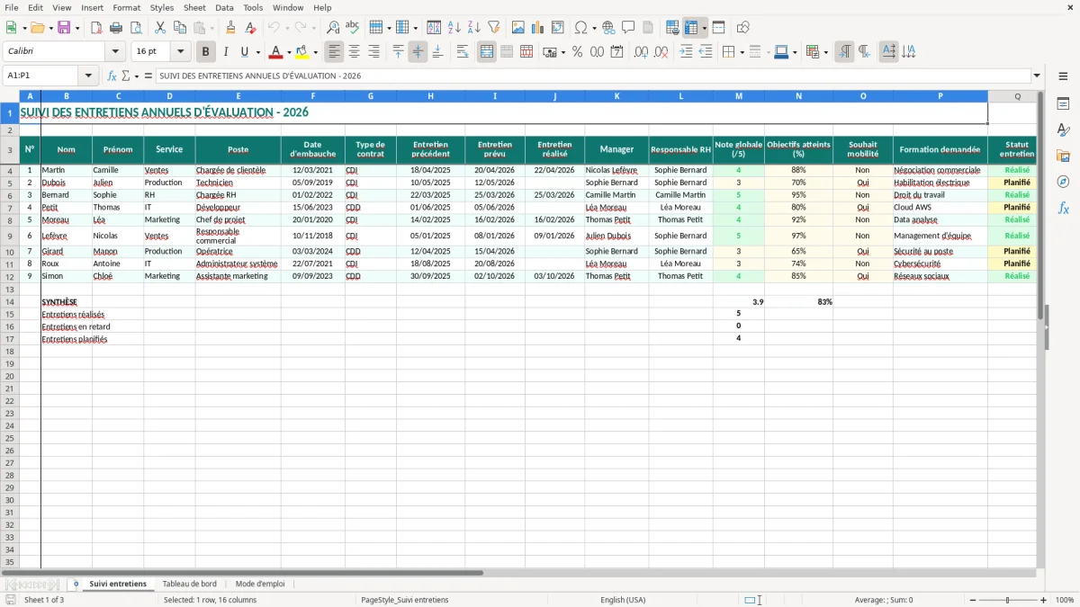The height and width of the screenshot is (607, 1080).
Task: Open the Sheet menu
Action: (194, 7)
